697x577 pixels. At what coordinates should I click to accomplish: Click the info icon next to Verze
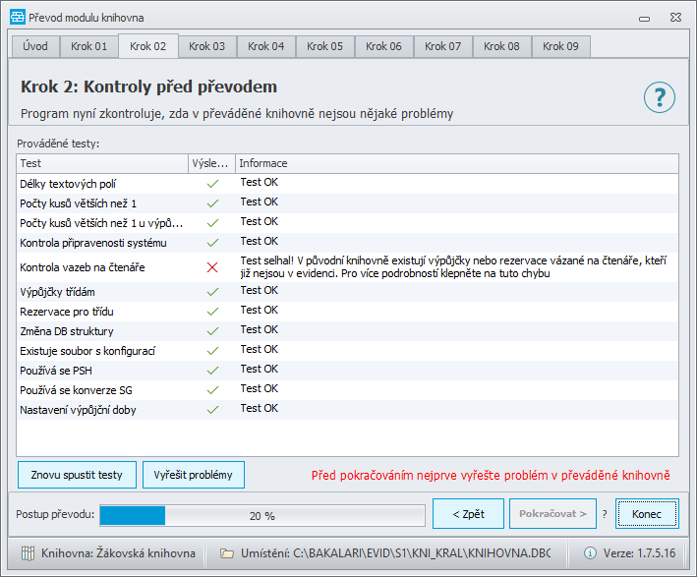(590, 553)
